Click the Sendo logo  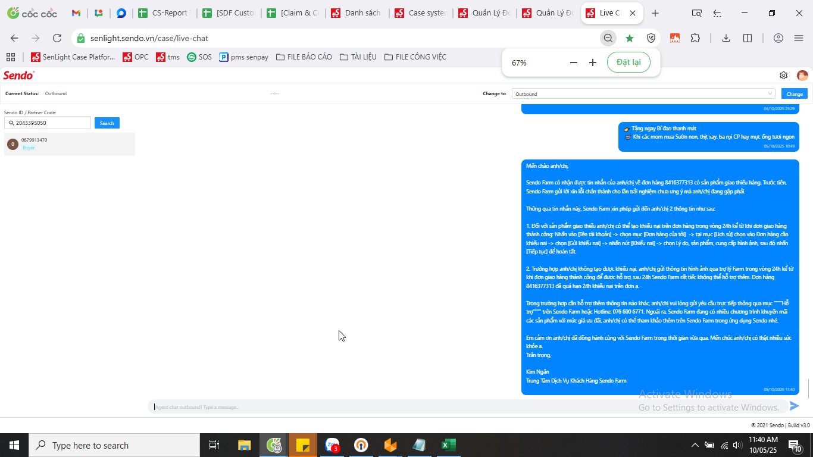click(19, 75)
